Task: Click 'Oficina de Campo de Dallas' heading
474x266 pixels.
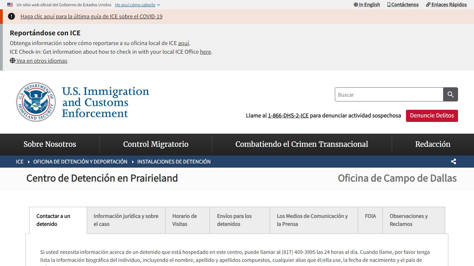Action: [x=397, y=178]
